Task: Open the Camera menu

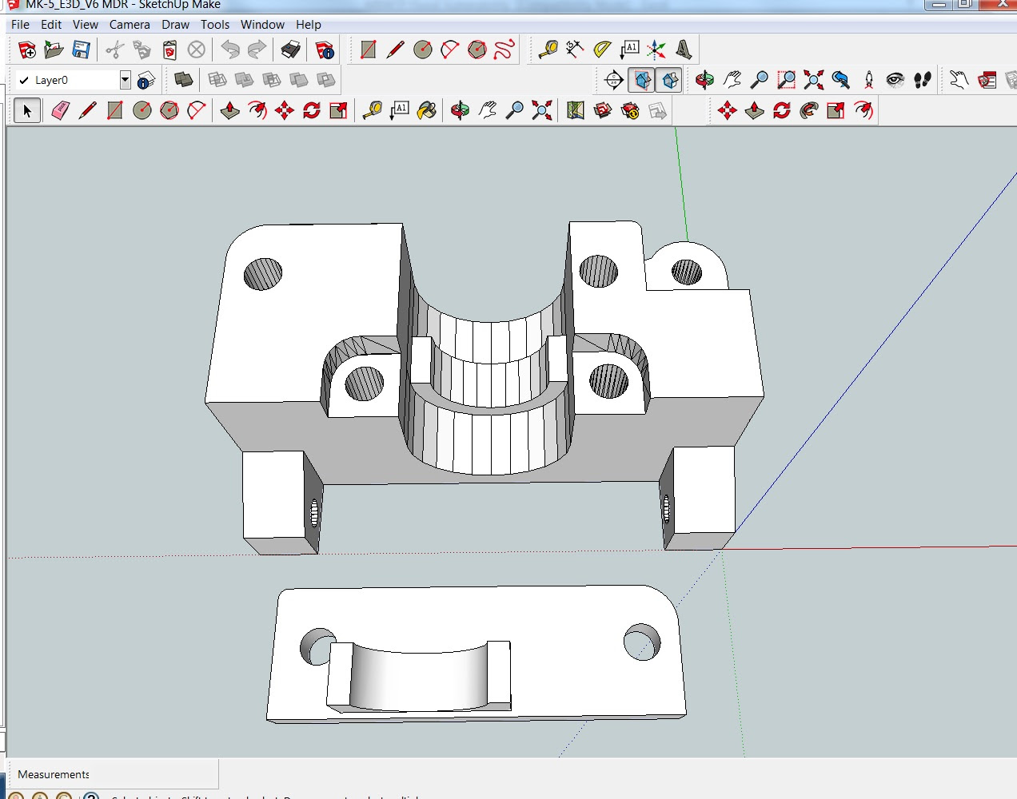Action: click(x=130, y=25)
